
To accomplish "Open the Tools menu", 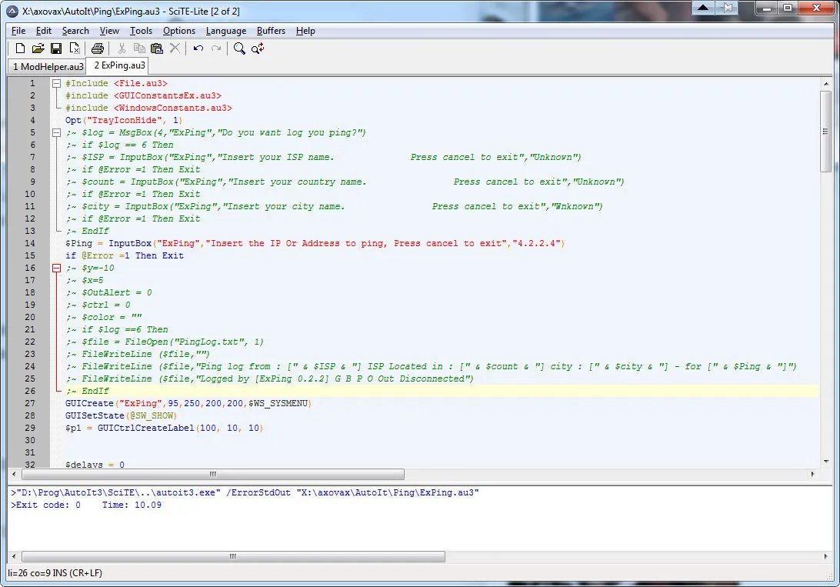I will pyautogui.click(x=141, y=31).
